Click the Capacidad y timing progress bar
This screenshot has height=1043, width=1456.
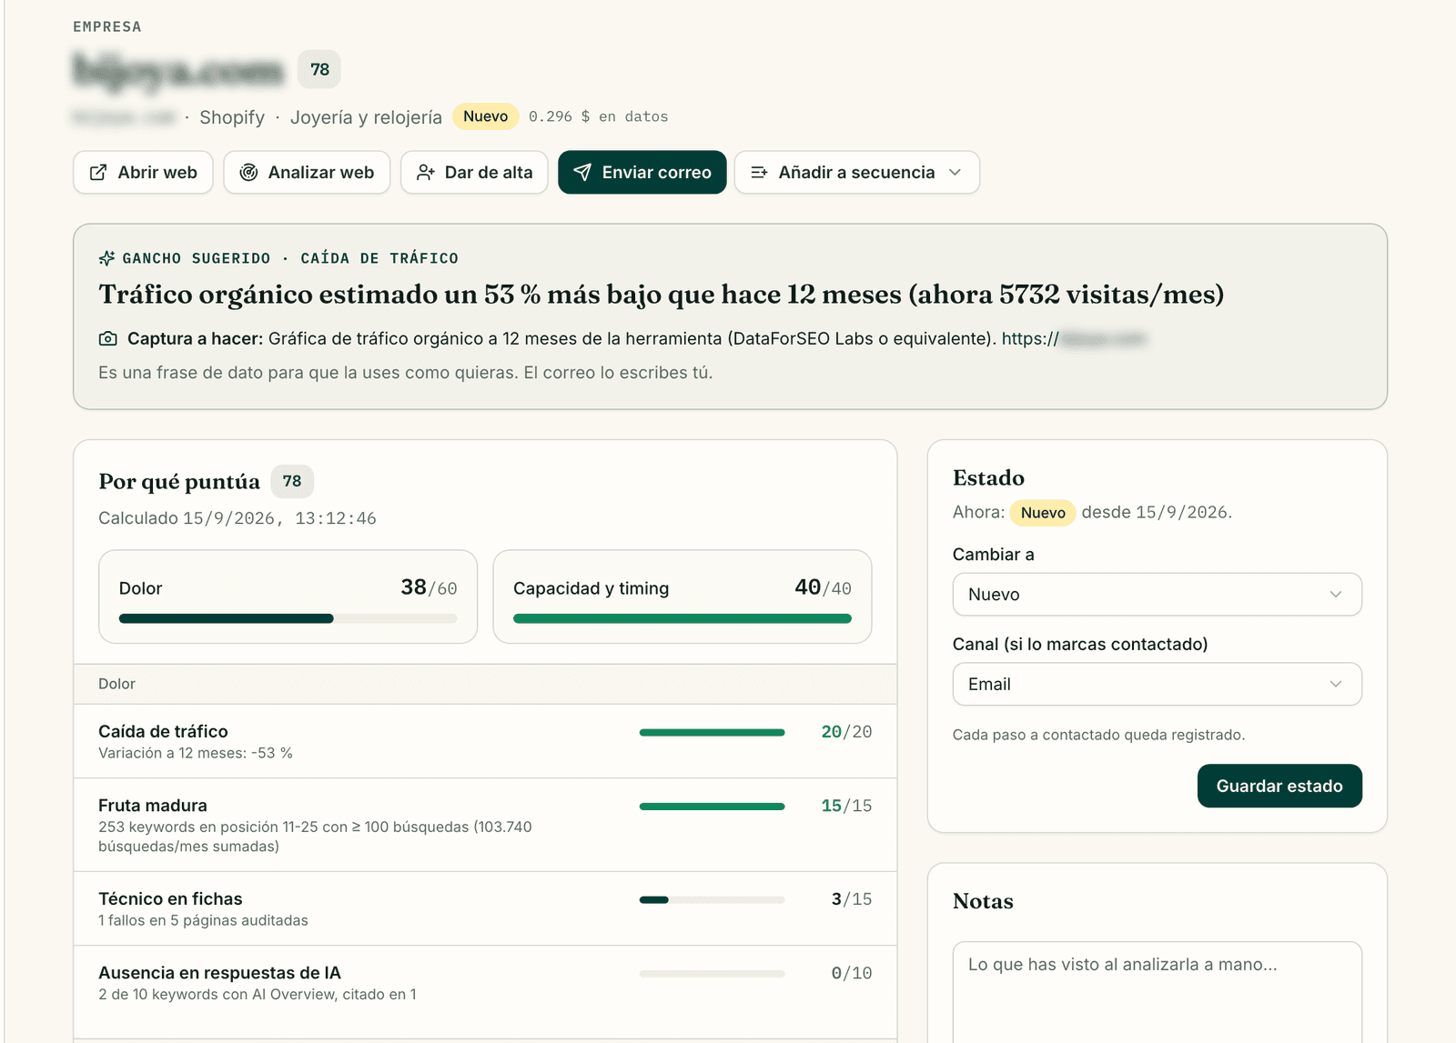[x=682, y=618]
